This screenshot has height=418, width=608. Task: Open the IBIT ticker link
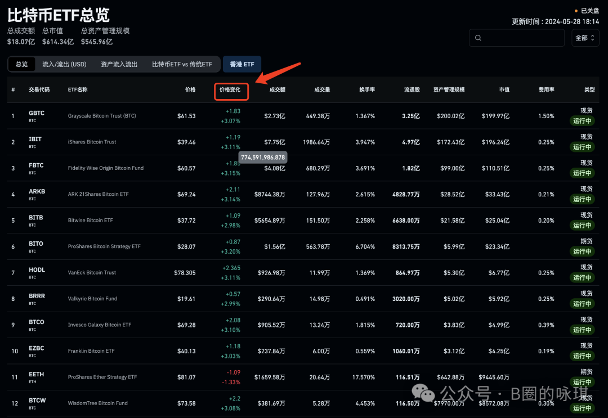[x=35, y=139]
